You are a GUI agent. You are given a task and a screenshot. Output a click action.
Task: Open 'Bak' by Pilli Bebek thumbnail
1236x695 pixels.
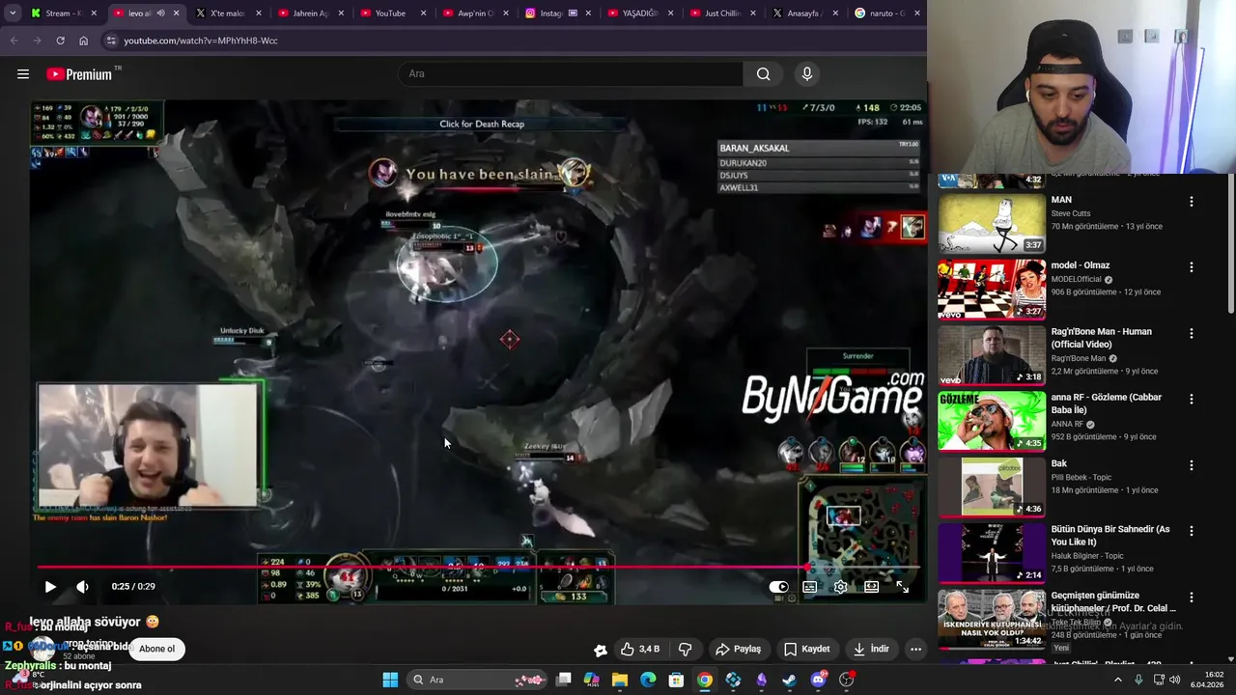click(x=992, y=487)
